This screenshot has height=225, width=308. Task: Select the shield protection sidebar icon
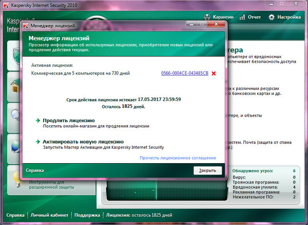pos(16,55)
